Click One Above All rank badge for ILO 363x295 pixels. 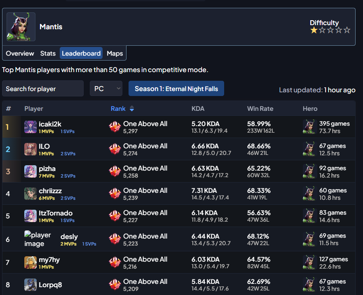tap(115, 149)
